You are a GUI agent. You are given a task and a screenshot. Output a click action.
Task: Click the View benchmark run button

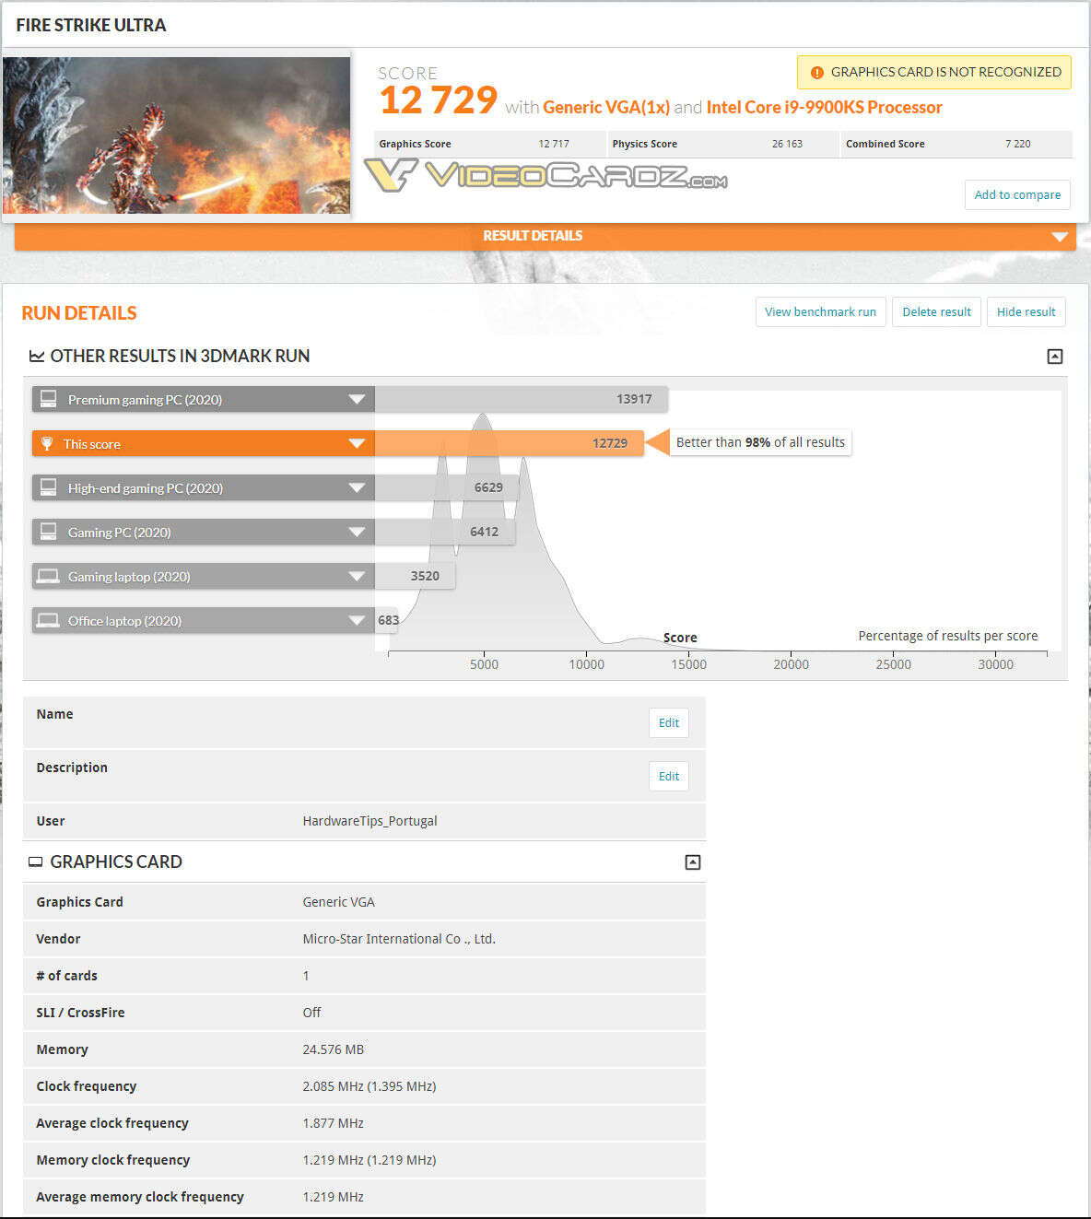pyautogui.click(x=819, y=311)
